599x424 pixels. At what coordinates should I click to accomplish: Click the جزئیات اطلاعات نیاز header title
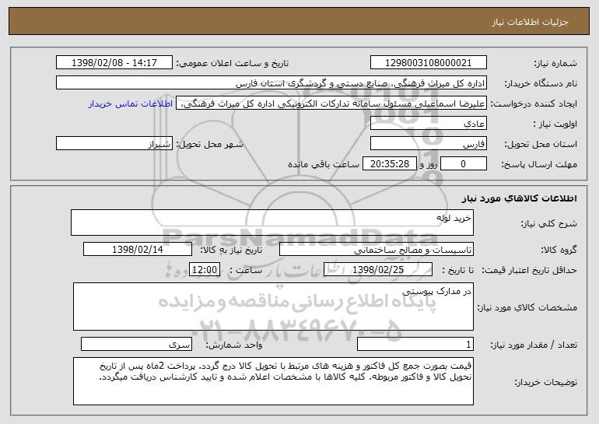tap(530, 22)
